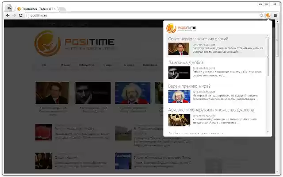
Task: Click thumbnail of the 'Берем премию мира?' item
Action: click(179, 96)
